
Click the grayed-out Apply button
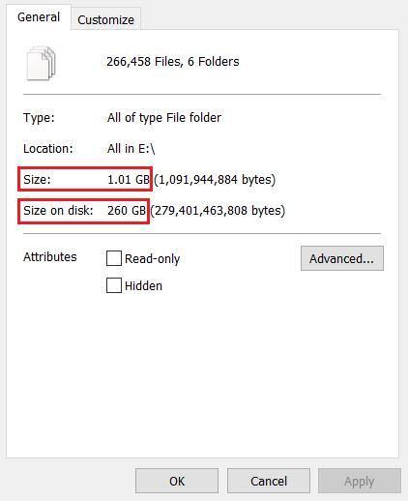(x=360, y=481)
